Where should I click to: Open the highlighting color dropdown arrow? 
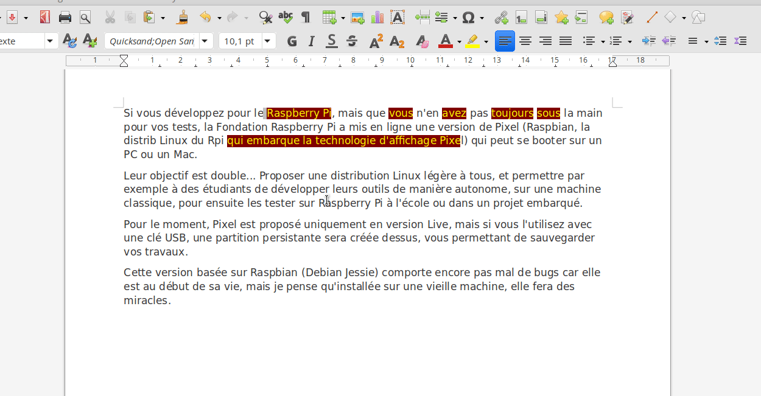click(x=486, y=42)
